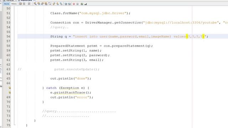Click the Shift Line Left icon
This screenshot has height=128, width=228.
point(66,4)
